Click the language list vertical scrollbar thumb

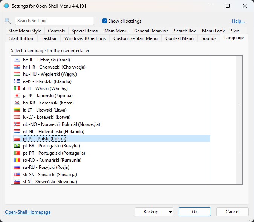(x=239, y=129)
